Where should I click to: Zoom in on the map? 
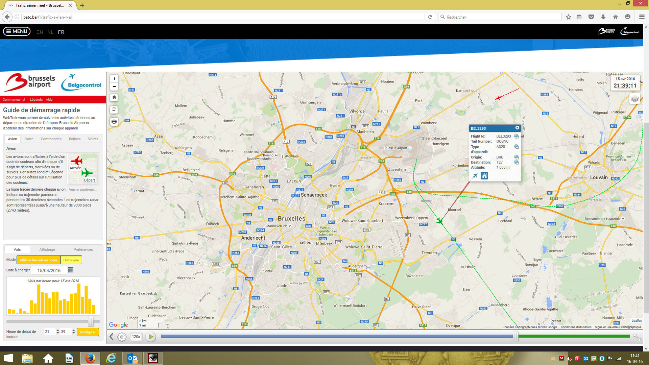[x=114, y=79]
